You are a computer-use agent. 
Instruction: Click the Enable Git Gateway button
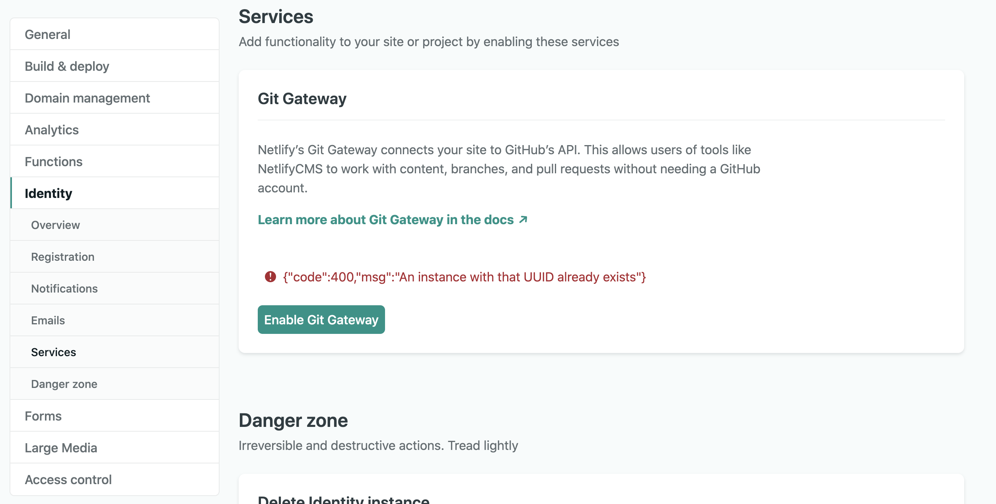[x=321, y=320]
